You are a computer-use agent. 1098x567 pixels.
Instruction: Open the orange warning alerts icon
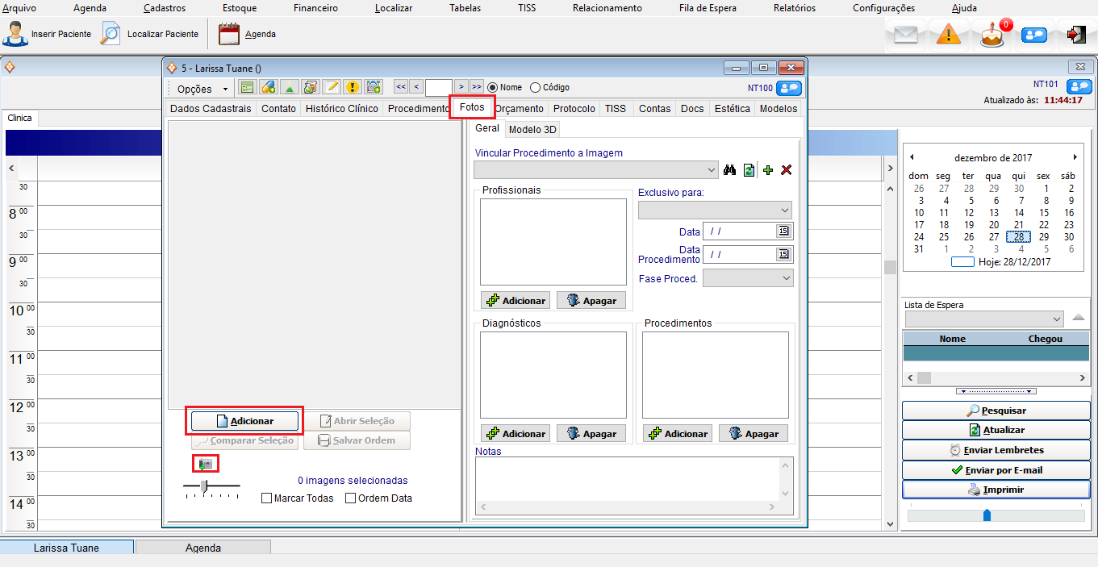pyautogui.click(x=949, y=35)
